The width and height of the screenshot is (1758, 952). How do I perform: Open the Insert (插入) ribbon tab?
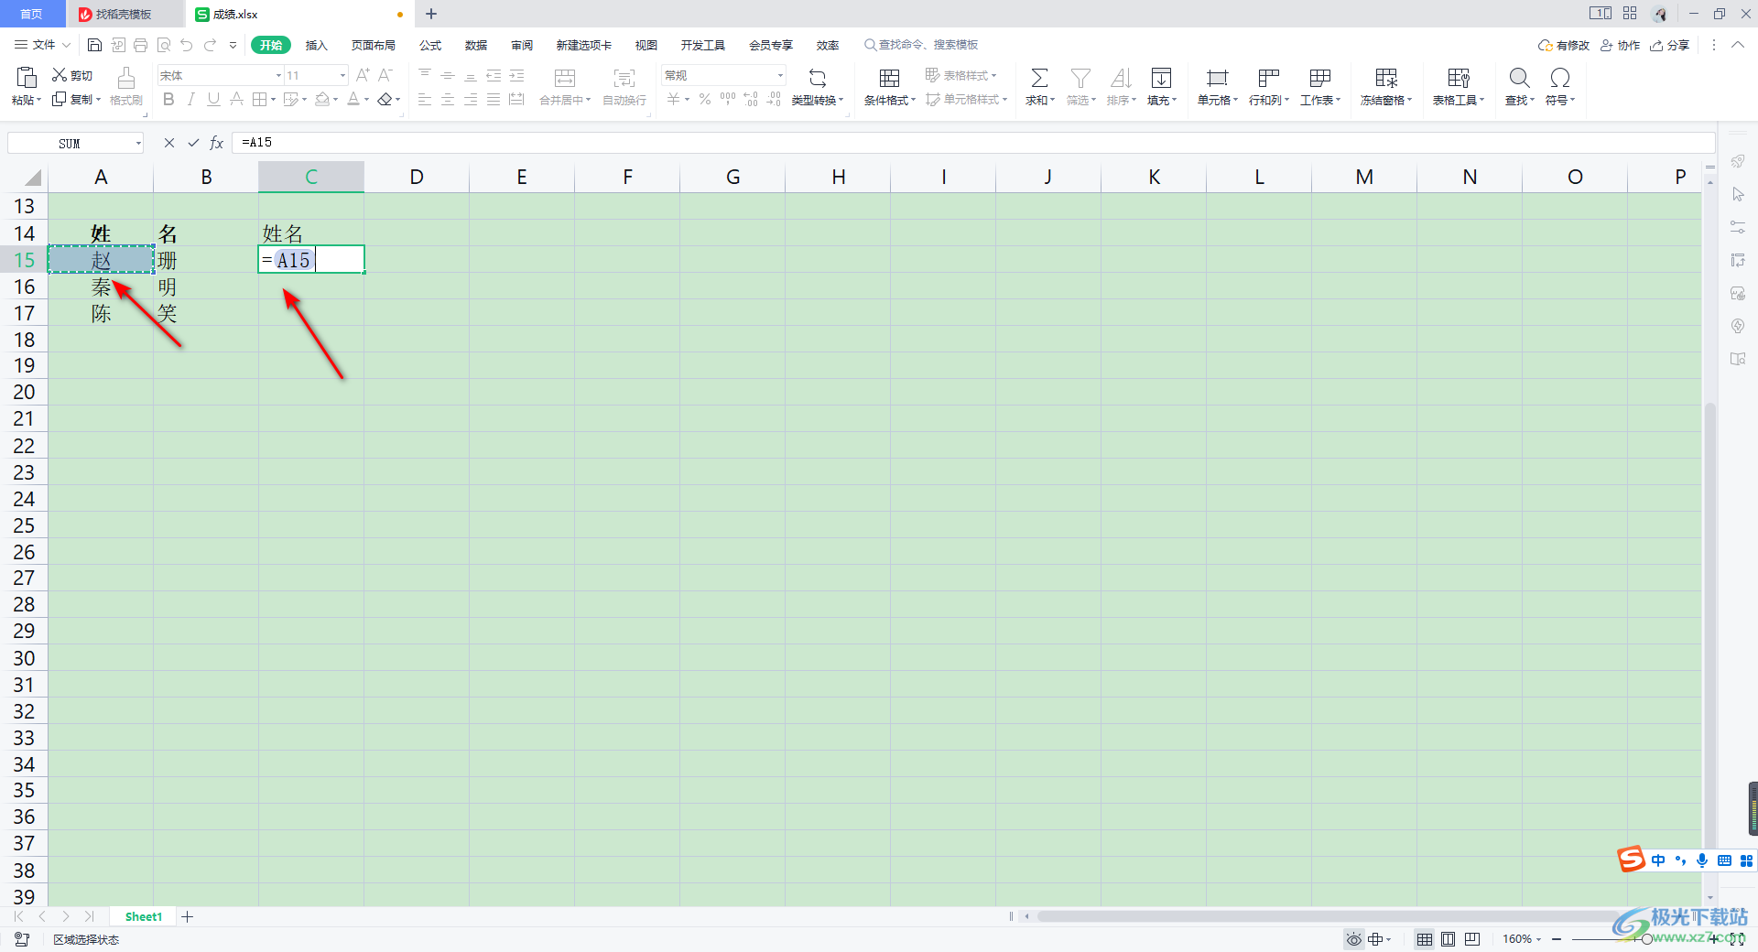pyautogui.click(x=316, y=45)
